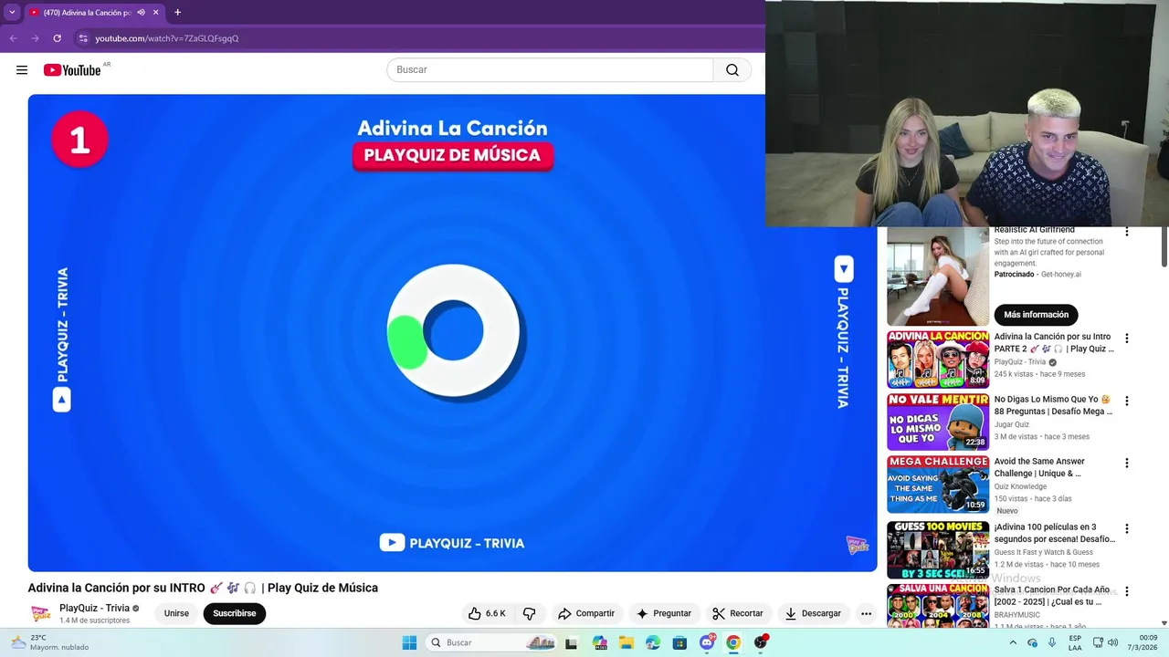Open the Windows Start menu

[409, 642]
